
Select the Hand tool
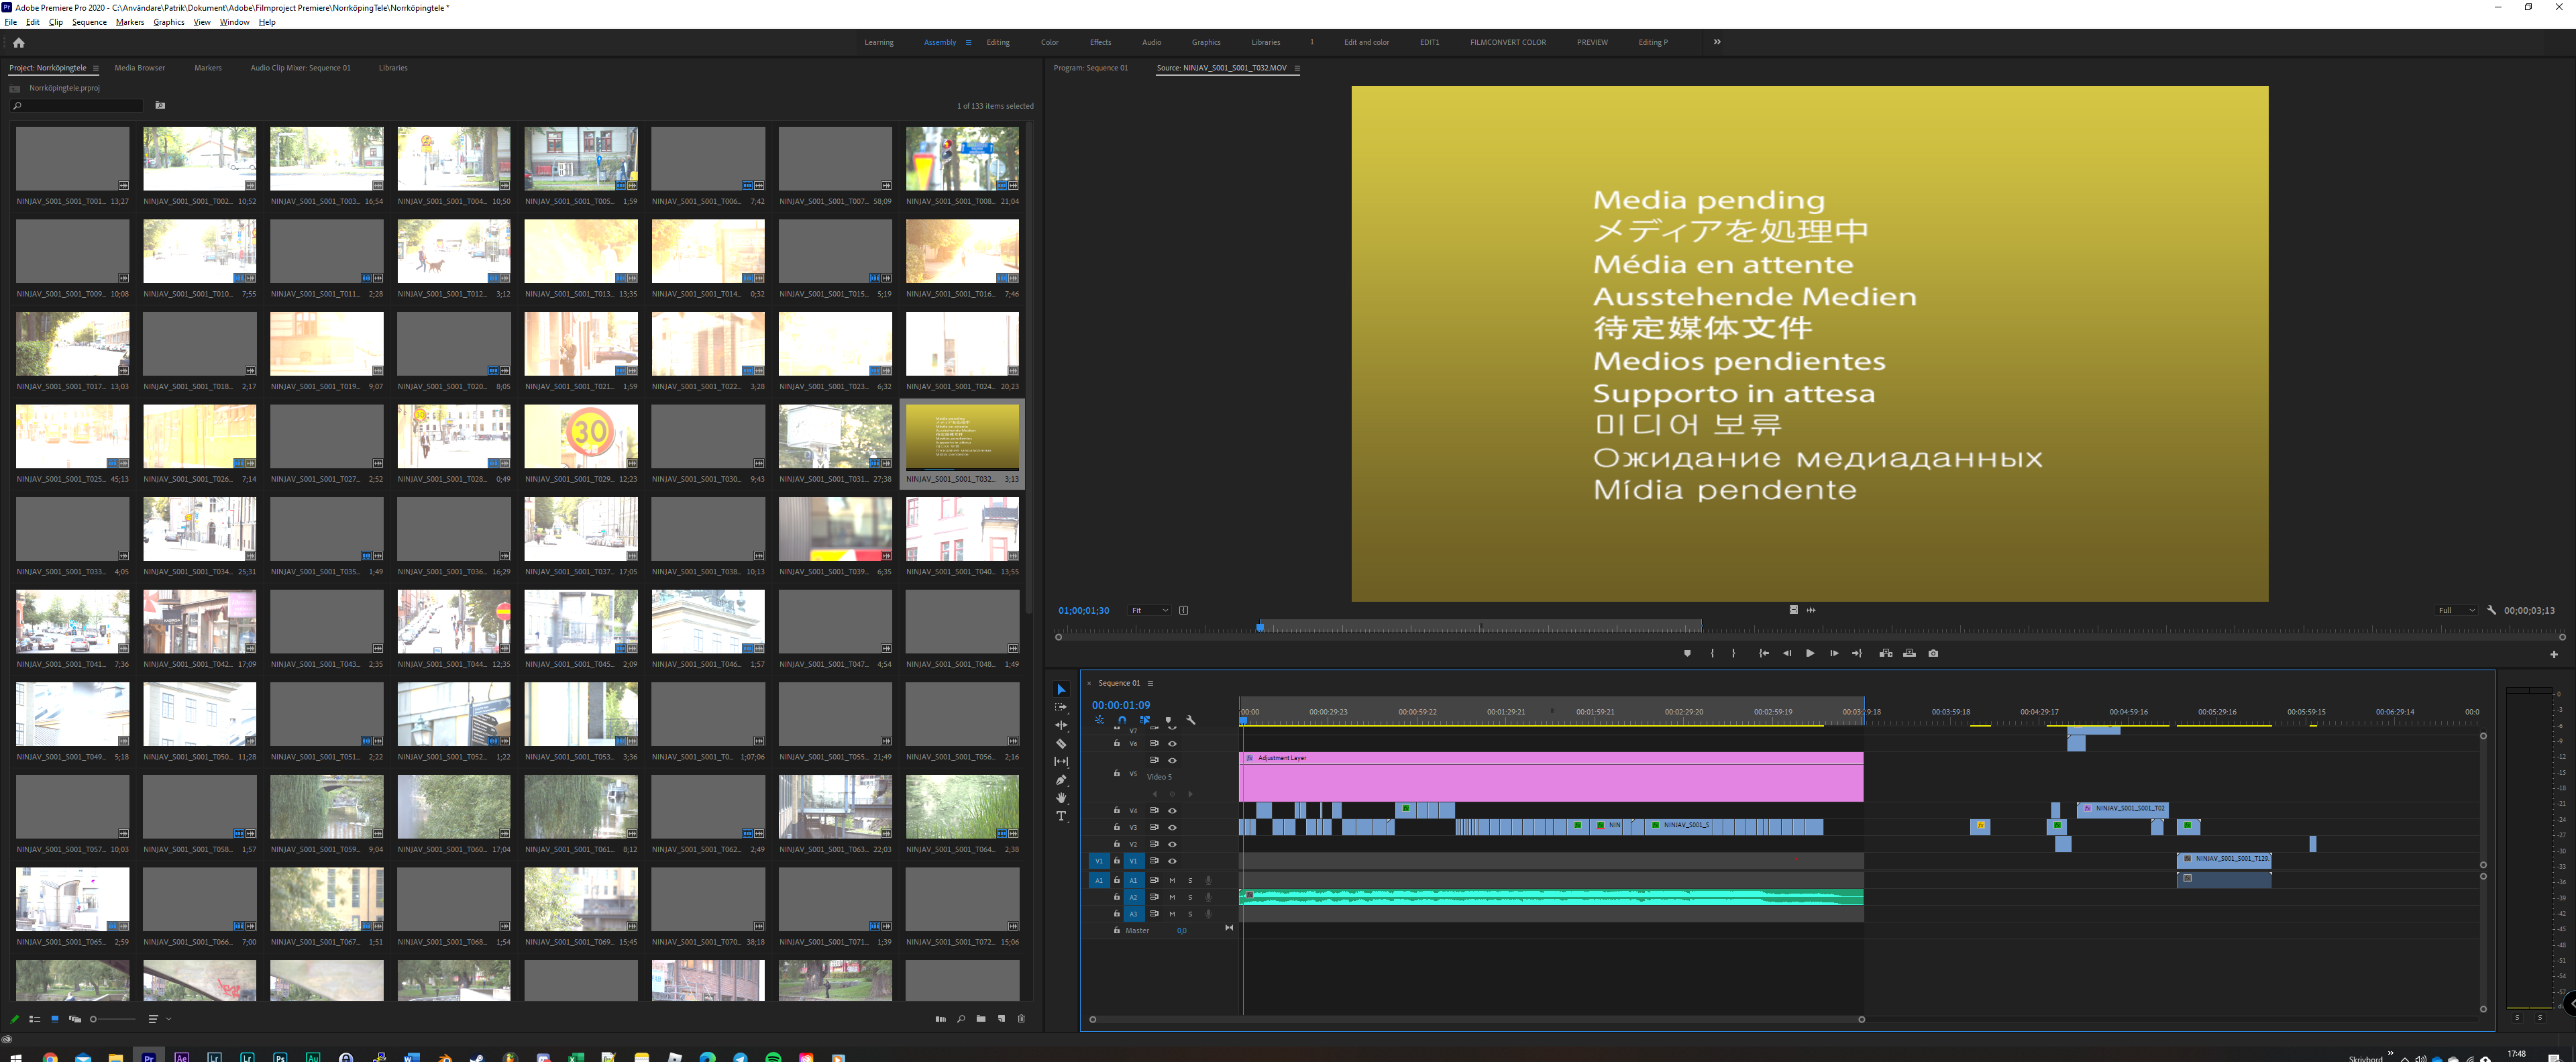[x=1061, y=798]
